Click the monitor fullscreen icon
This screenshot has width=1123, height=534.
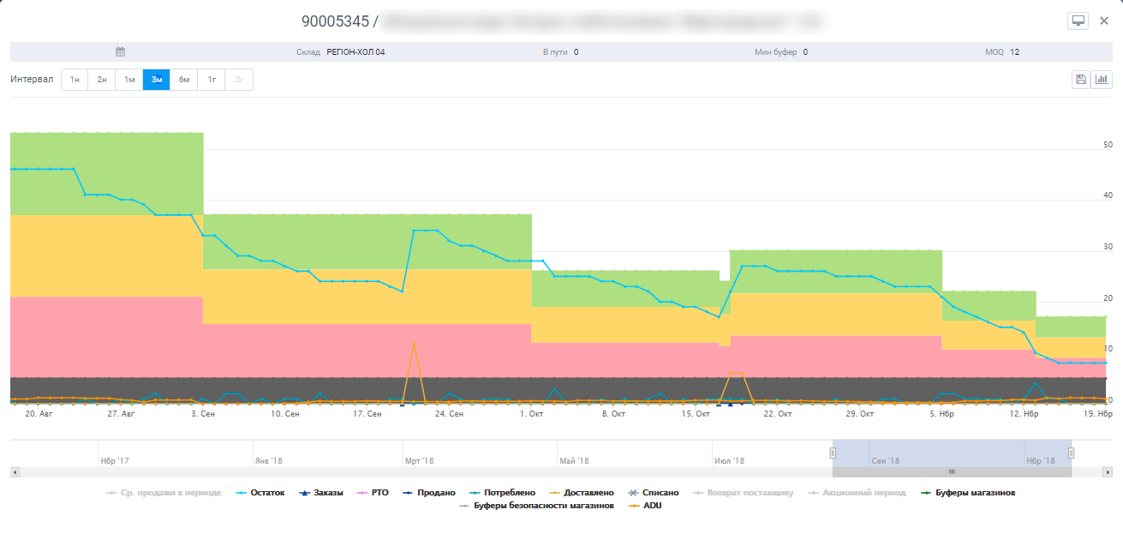1078,21
